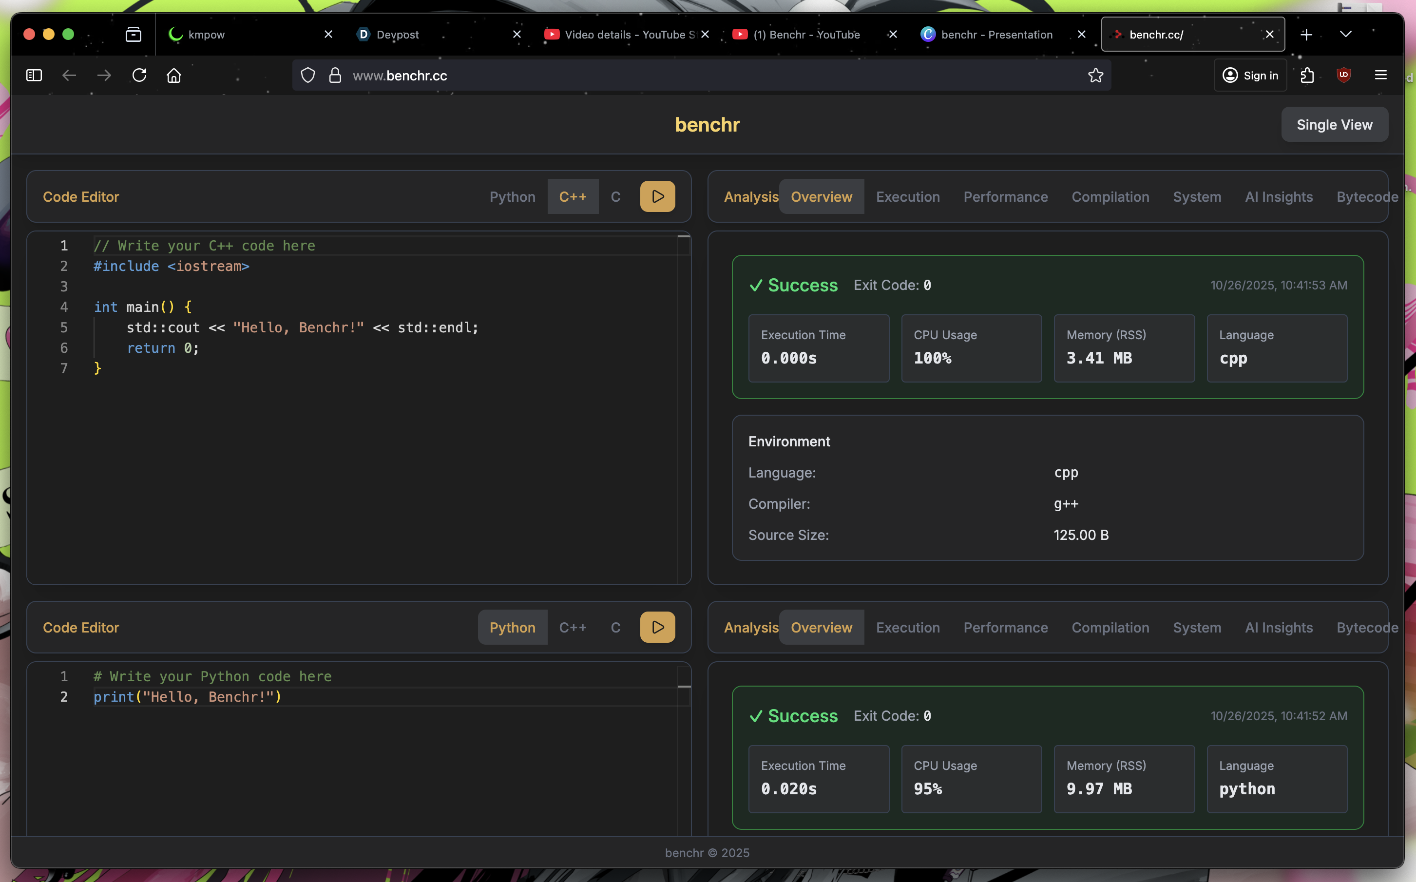This screenshot has width=1416, height=882.
Task: Click the Sign in button
Action: 1250,75
